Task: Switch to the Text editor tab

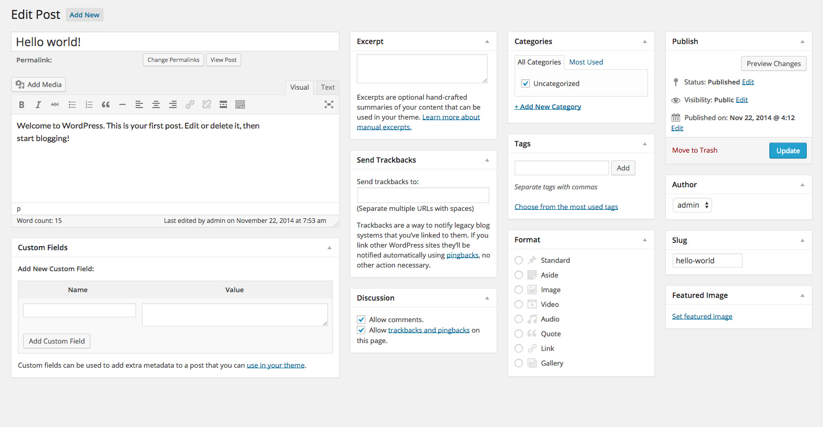Action: point(327,87)
